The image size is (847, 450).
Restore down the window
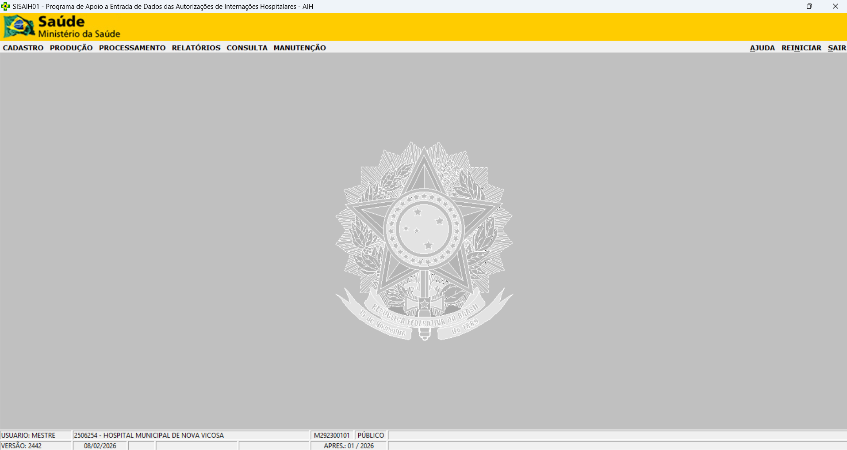click(x=809, y=6)
